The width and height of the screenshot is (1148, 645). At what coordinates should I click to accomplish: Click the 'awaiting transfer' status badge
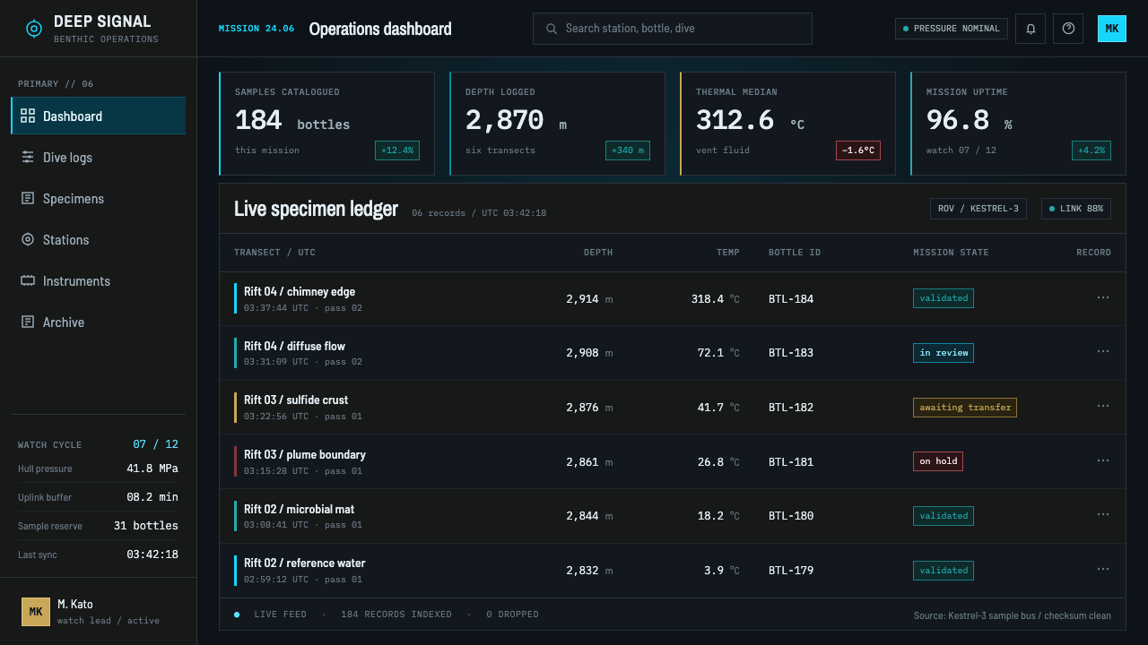[965, 408]
